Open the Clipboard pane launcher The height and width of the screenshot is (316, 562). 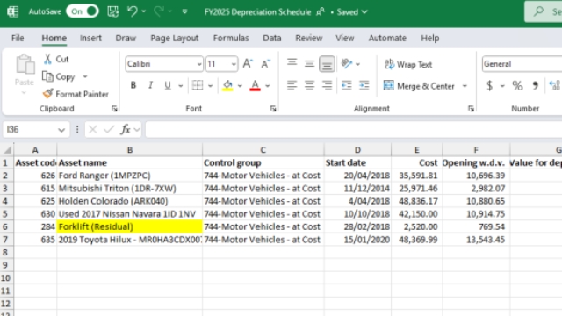coord(114,109)
